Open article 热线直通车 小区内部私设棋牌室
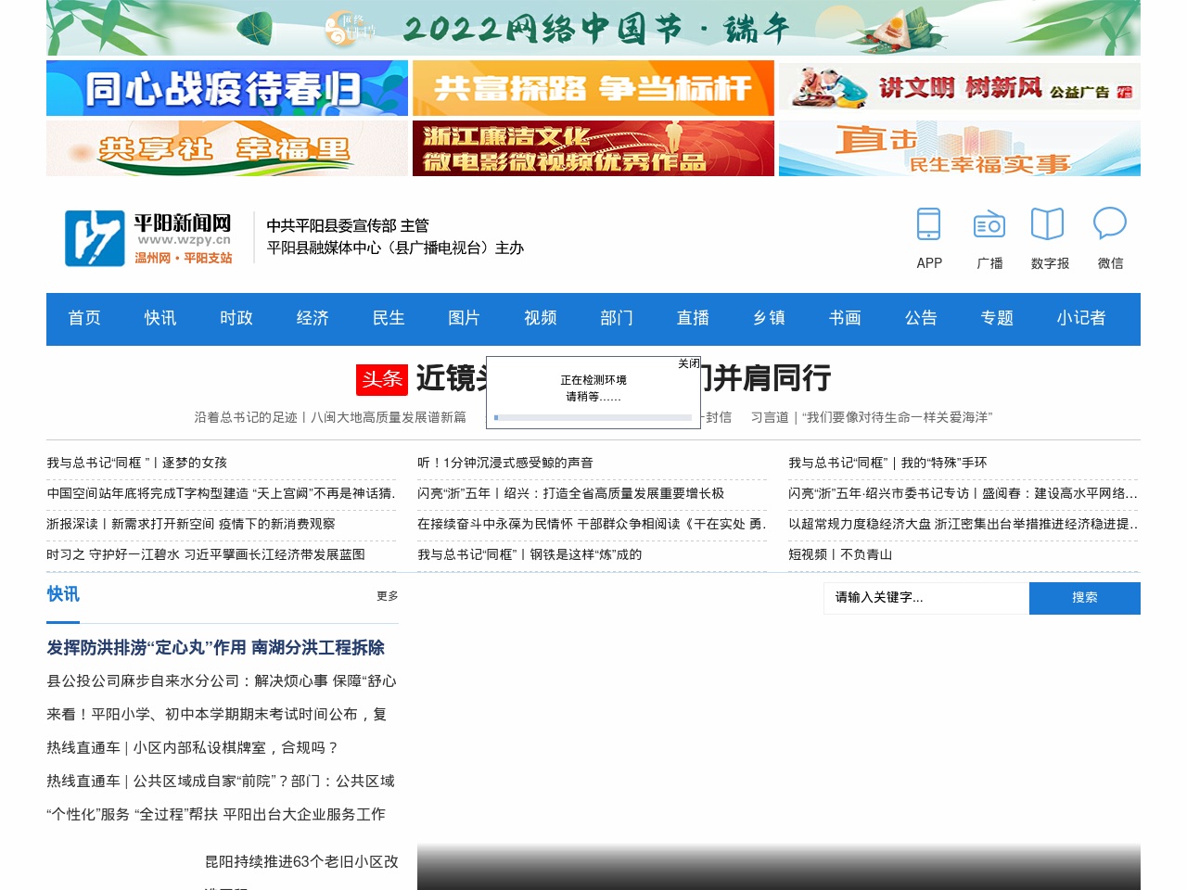 193,747
